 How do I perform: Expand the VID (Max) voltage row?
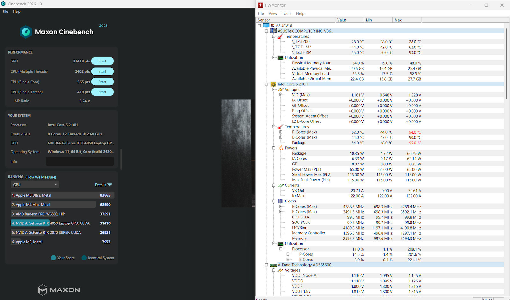[x=281, y=95]
